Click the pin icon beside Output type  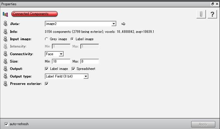point(5,76)
